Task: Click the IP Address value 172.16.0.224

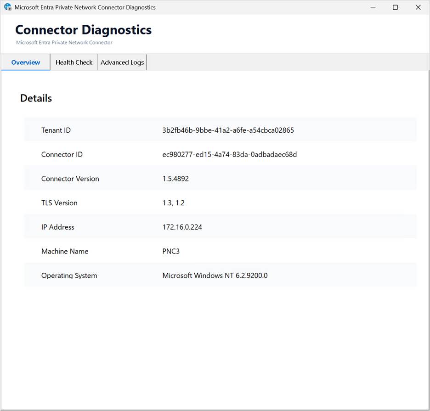Action: point(182,227)
